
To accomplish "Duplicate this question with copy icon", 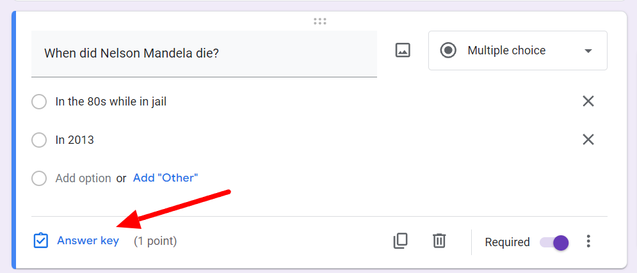I will 401,241.
